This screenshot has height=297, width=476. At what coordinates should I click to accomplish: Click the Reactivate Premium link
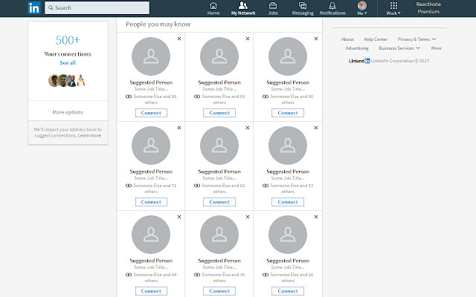[428, 8]
